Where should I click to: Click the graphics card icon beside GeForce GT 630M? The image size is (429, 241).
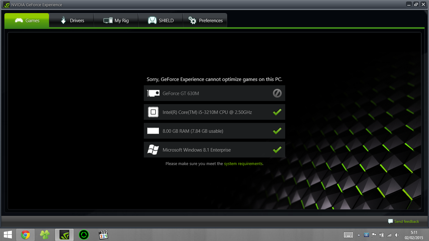153,93
